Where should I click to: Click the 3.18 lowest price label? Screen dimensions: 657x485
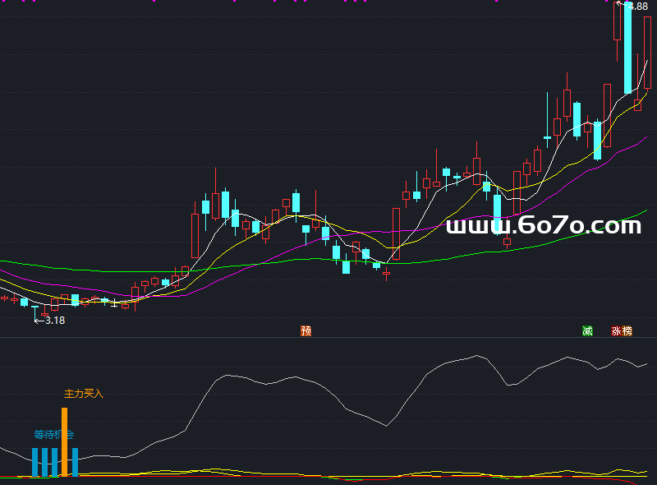(55, 321)
